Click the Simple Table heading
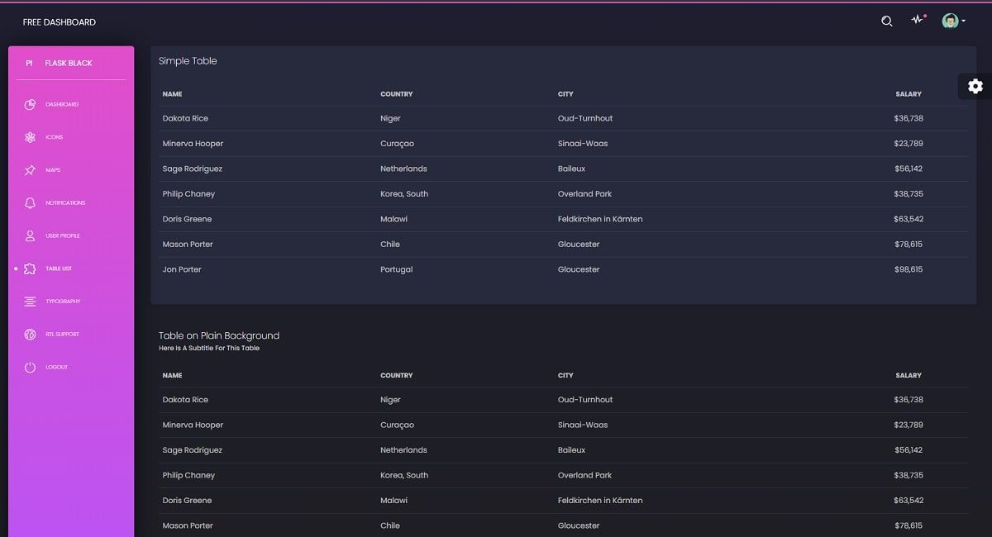992x537 pixels. [x=187, y=60]
